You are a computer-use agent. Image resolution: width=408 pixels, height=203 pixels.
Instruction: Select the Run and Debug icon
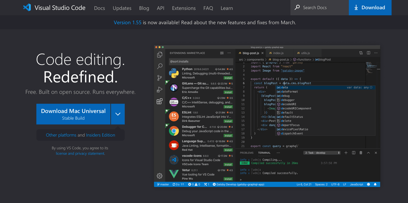160,90
